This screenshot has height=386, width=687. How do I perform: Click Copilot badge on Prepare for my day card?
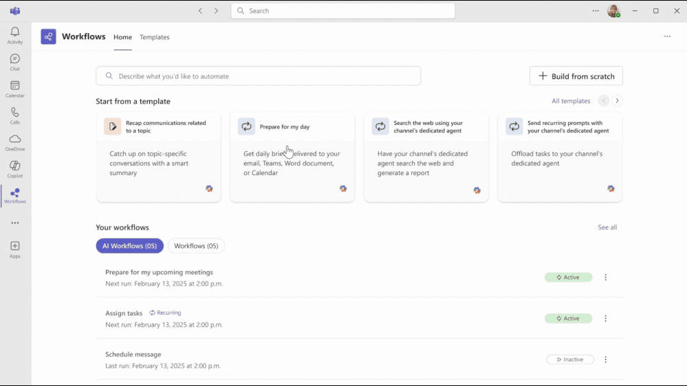(343, 189)
